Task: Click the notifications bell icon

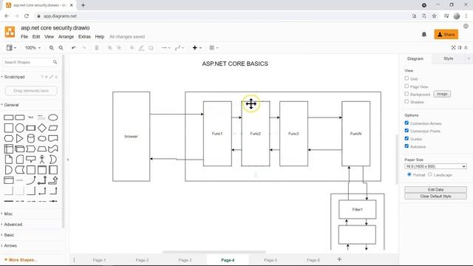Action: click(423, 35)
